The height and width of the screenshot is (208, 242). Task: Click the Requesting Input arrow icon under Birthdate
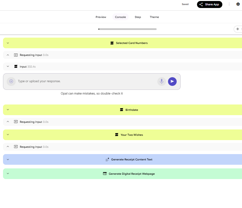tap(16, 122)
